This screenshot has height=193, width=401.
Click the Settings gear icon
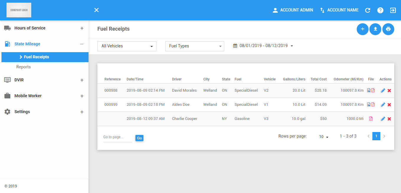[x=7, y=112]
